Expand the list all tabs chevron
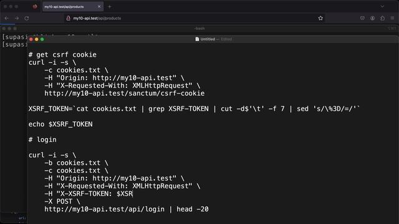Viewport: 399px width, 224px height. tap(382, 7)
